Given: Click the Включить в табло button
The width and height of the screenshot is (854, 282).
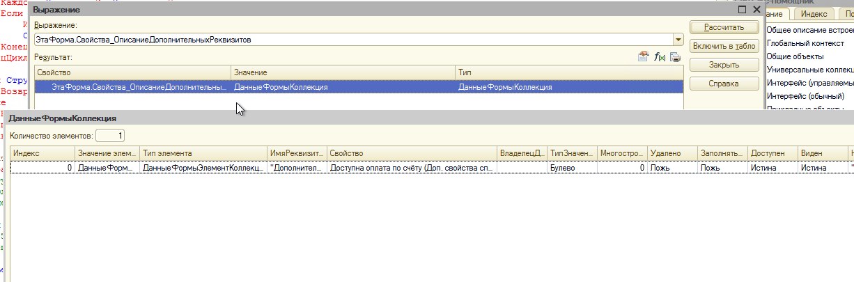Looking at the screenshot, I should click(x=724, y=46).
